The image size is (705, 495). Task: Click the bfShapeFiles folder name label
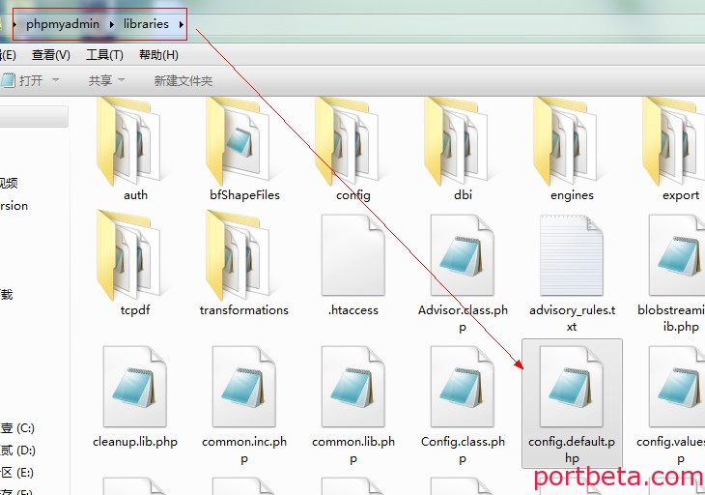(244, 195)
